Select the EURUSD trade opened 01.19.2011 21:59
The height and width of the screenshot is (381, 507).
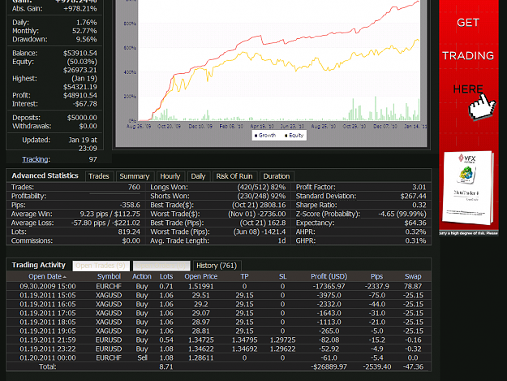pyautogui.click(x=218, y=340)
